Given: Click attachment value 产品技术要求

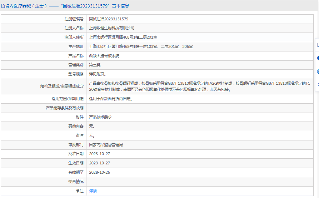Looking at the screenshot, I should coord(100,117).
